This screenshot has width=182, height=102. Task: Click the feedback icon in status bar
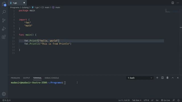click(x=174, y=100)
